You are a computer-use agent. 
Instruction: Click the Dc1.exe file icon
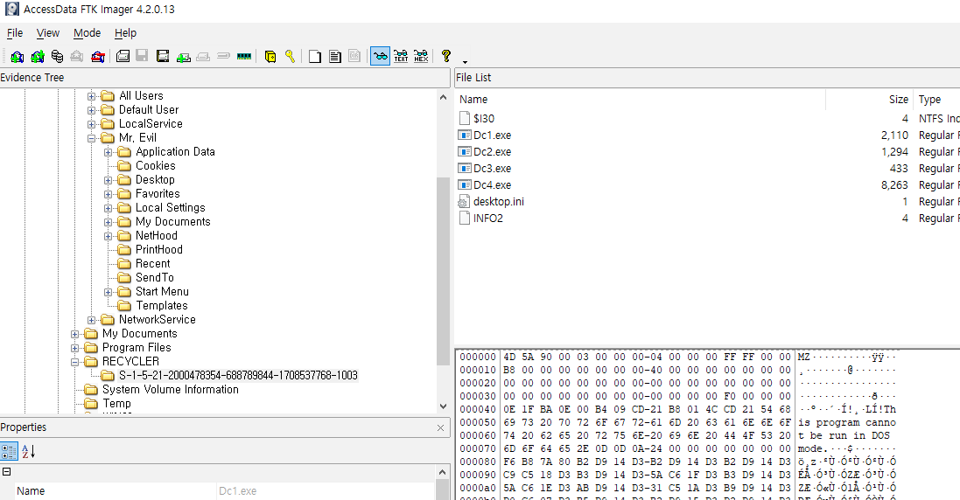pyautogui.click(x=465, y=135)
